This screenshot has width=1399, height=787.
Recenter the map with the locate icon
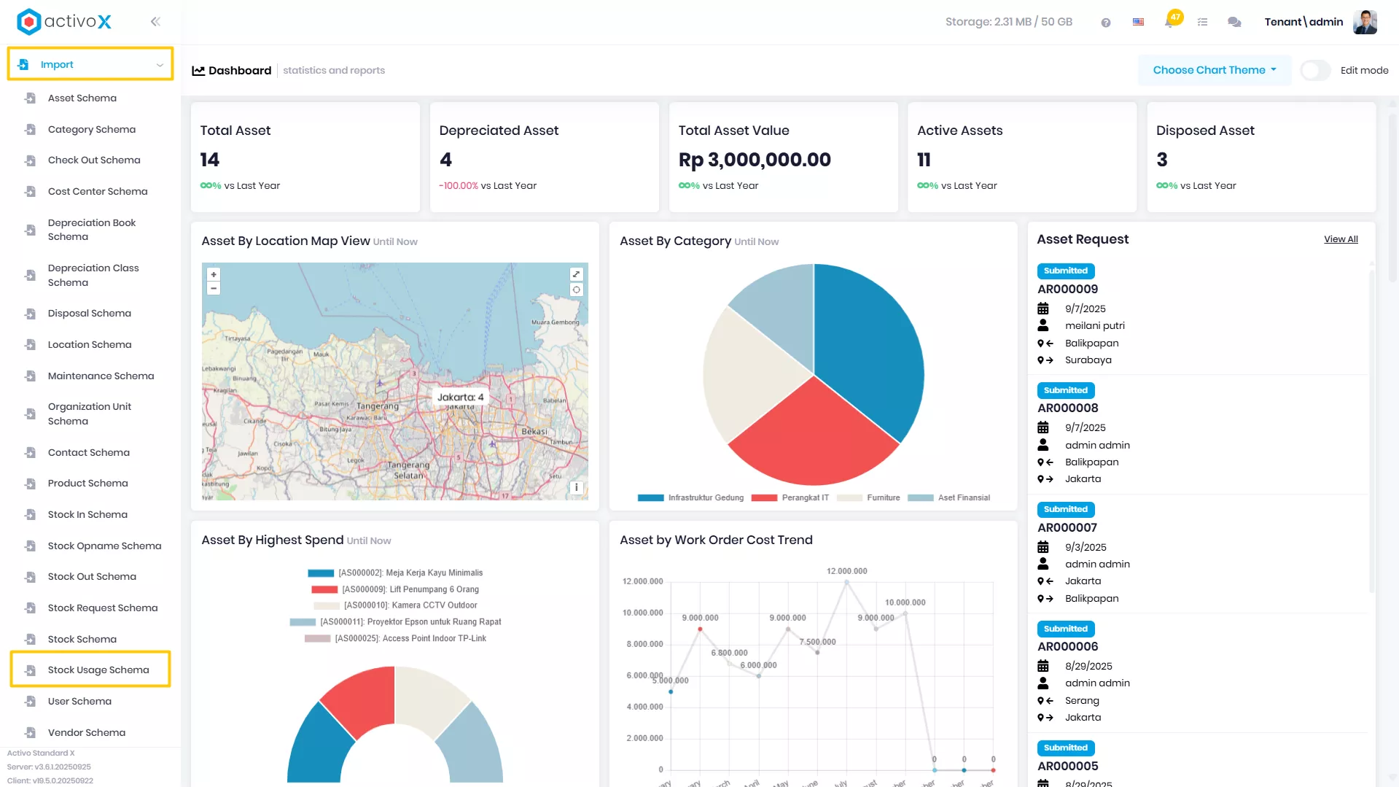(x=577, y=290)
